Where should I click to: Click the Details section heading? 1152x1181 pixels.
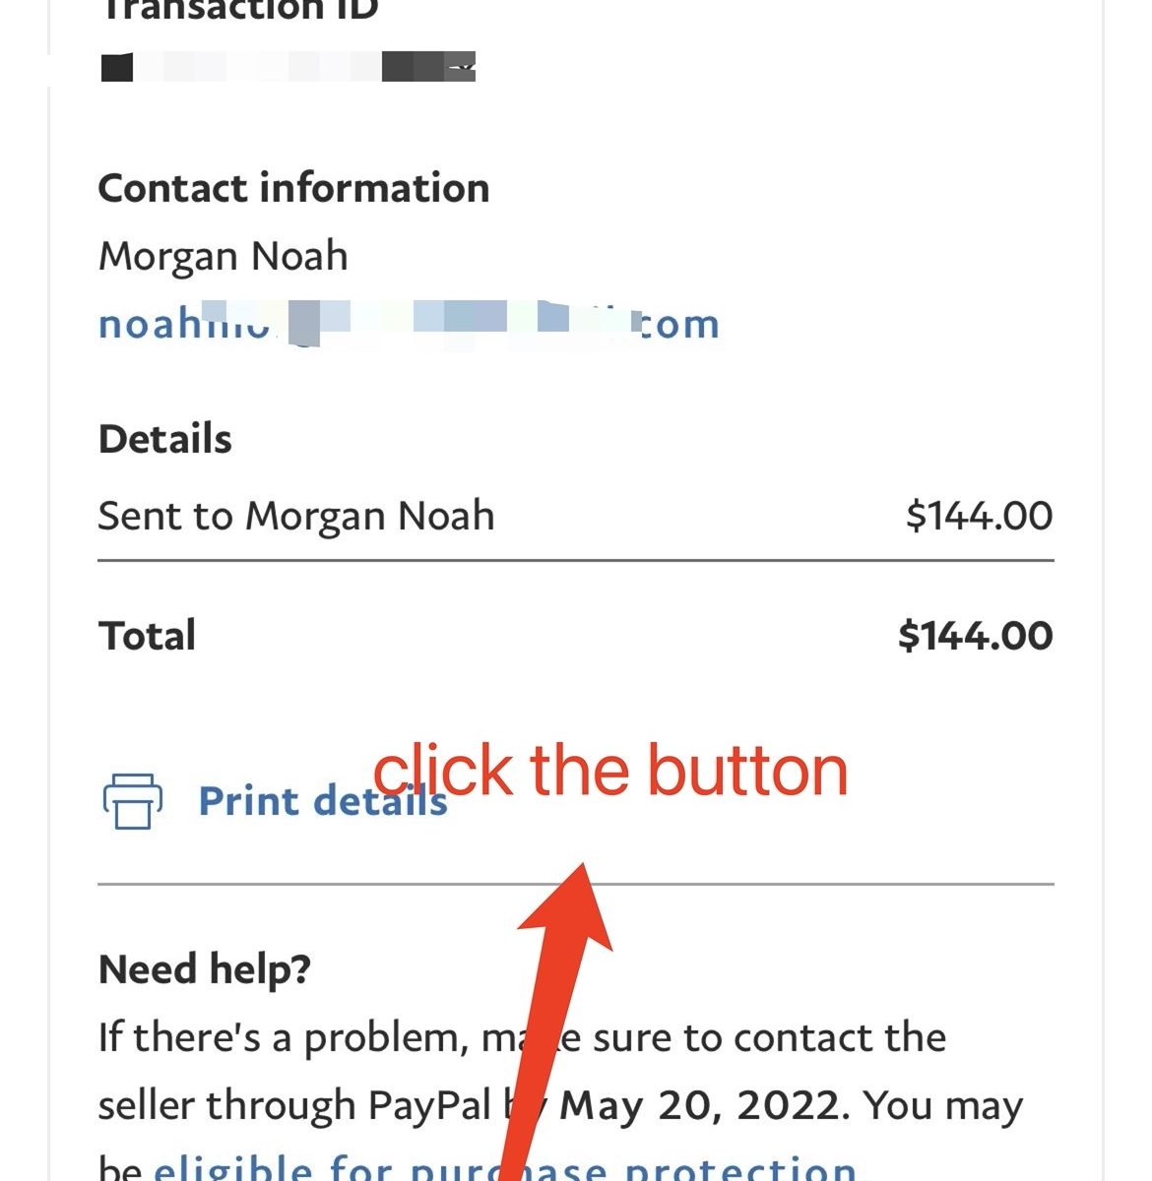coord(165,439)
